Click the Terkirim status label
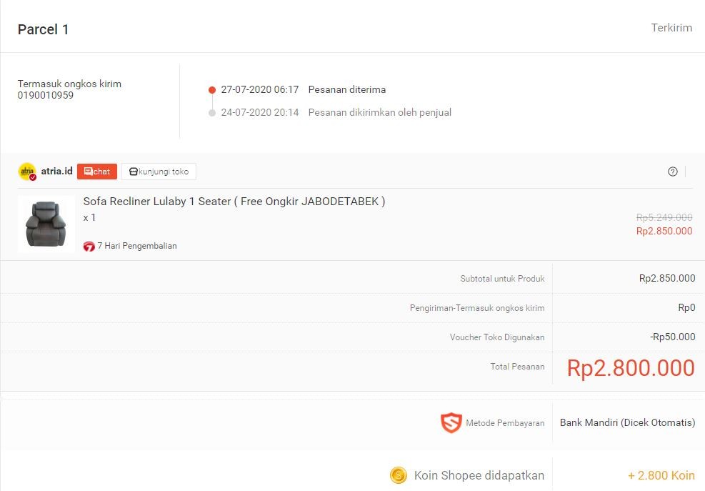The height and width of the screenshot is (491, 705). point(671,28)
